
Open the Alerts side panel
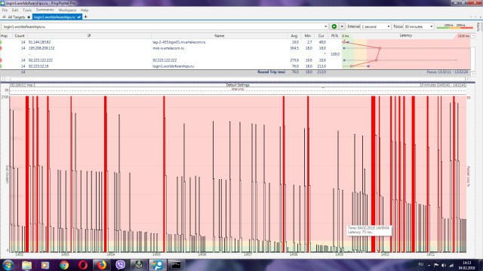(x=478, y=27)
